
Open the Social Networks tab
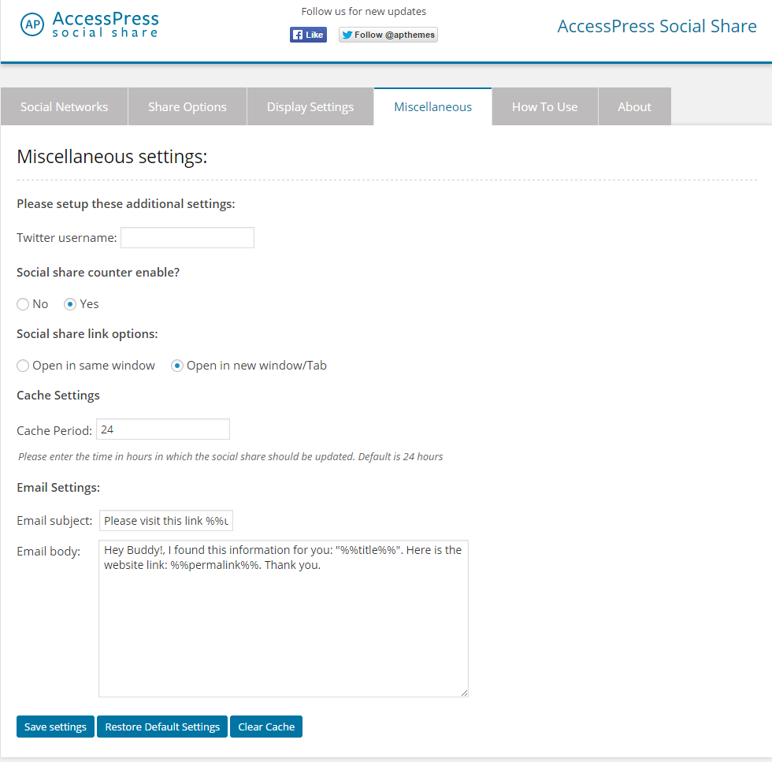(x=64, y=107)
